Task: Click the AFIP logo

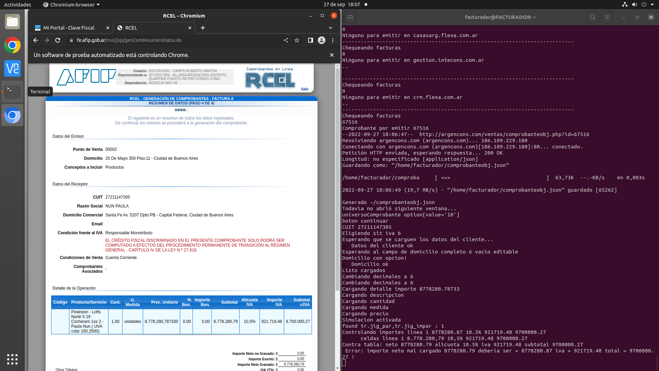Action: 86,77
